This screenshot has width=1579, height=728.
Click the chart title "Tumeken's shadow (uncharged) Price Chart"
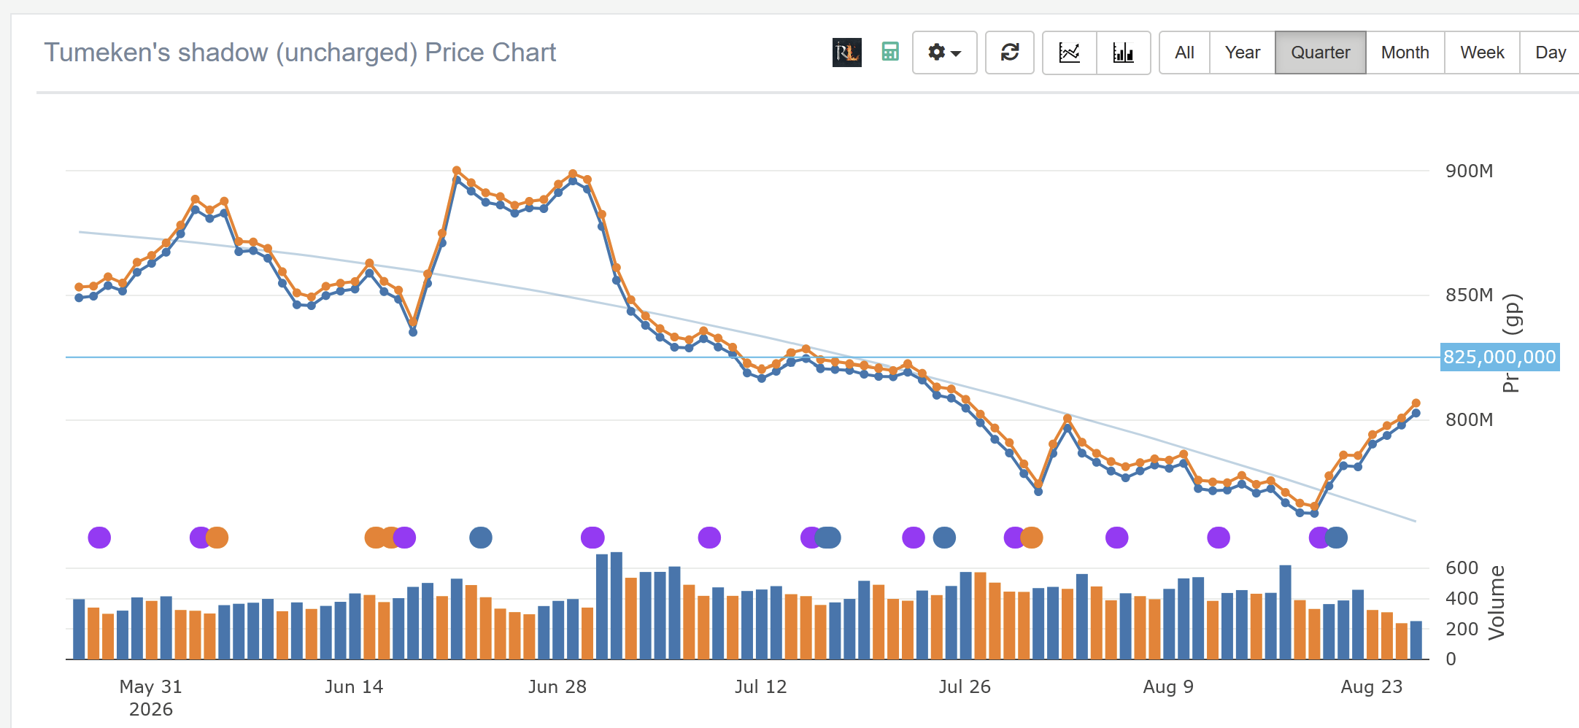point(300,53)
